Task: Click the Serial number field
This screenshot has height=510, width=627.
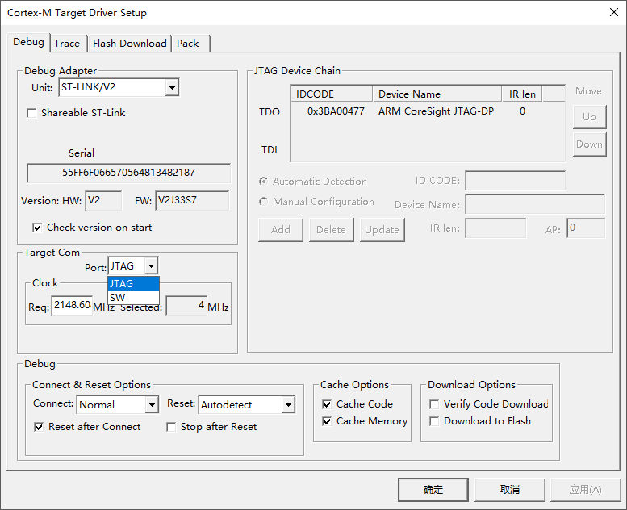Action: point(129,173)
